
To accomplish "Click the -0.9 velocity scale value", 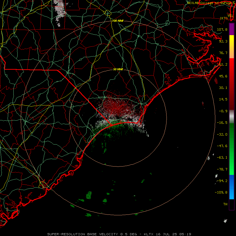I will pyautogui.click(x=223, y=111).
